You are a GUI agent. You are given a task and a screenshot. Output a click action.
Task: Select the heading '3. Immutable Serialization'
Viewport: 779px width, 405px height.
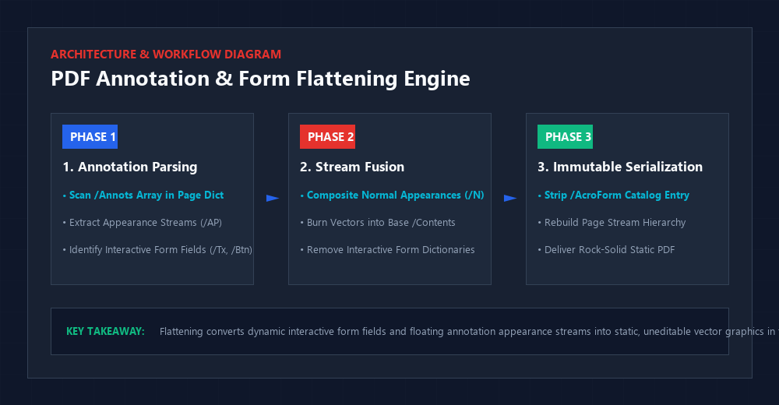pyautogui.click(x=620, y=167)
